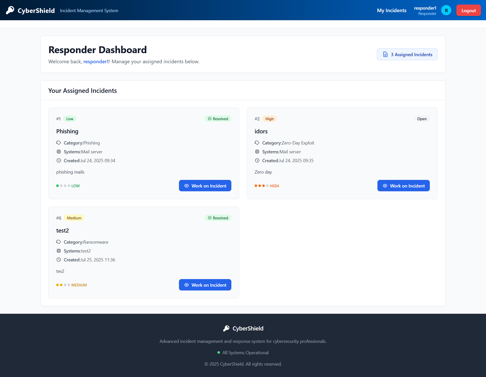Click checkmark icon in Phishing Resolved badge
Screen dimensions: 486x377
pos(210,119)
